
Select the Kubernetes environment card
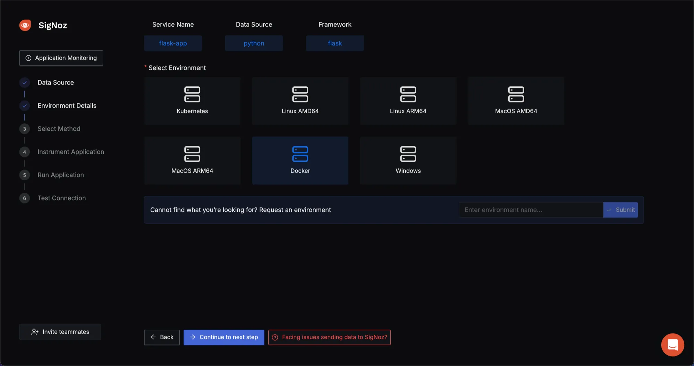(192, 101)
